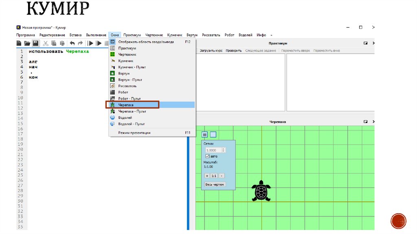417x234 pixels.
Task: Click Следующее задание button
Action: (x=261, y=51)
